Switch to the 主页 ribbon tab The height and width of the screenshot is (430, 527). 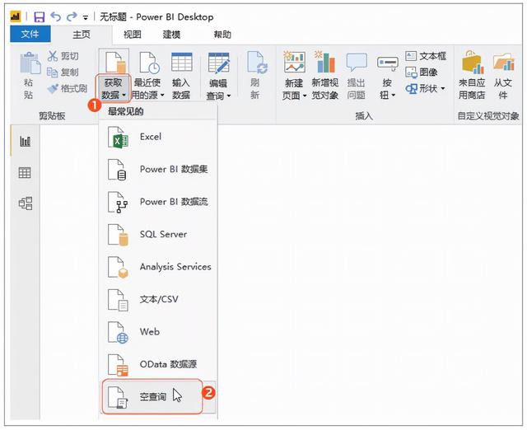[82, 35]
